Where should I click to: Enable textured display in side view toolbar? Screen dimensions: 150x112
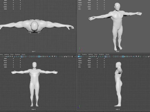pos(129,57)
